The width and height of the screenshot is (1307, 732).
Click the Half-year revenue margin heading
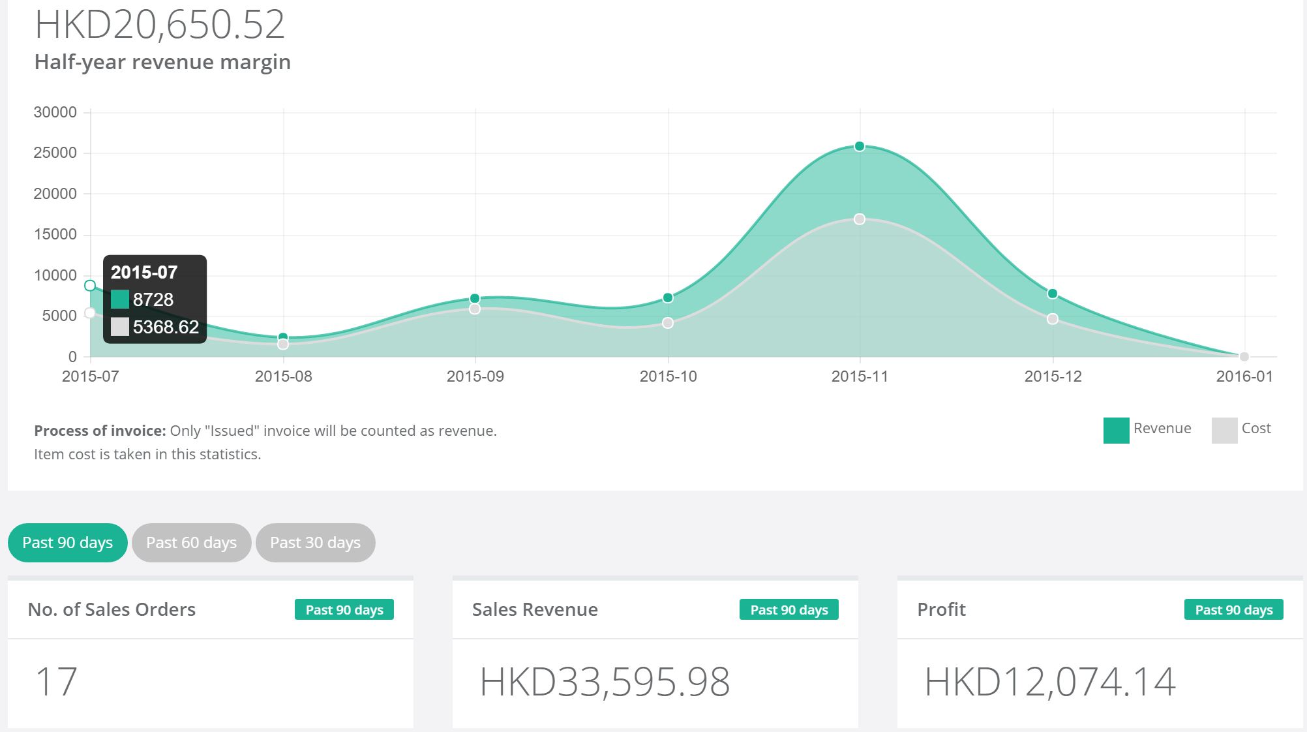162,62
